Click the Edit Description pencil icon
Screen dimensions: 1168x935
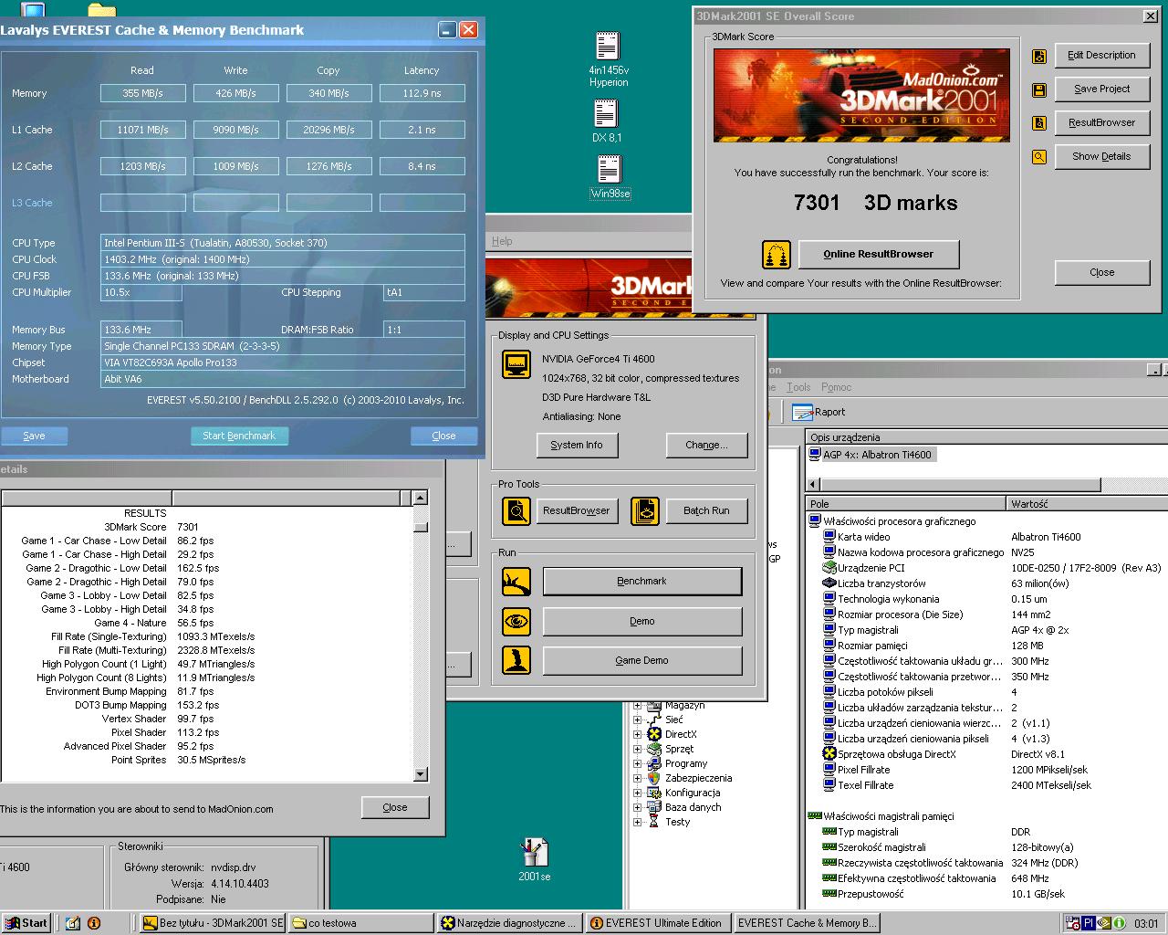(1039, 57)
